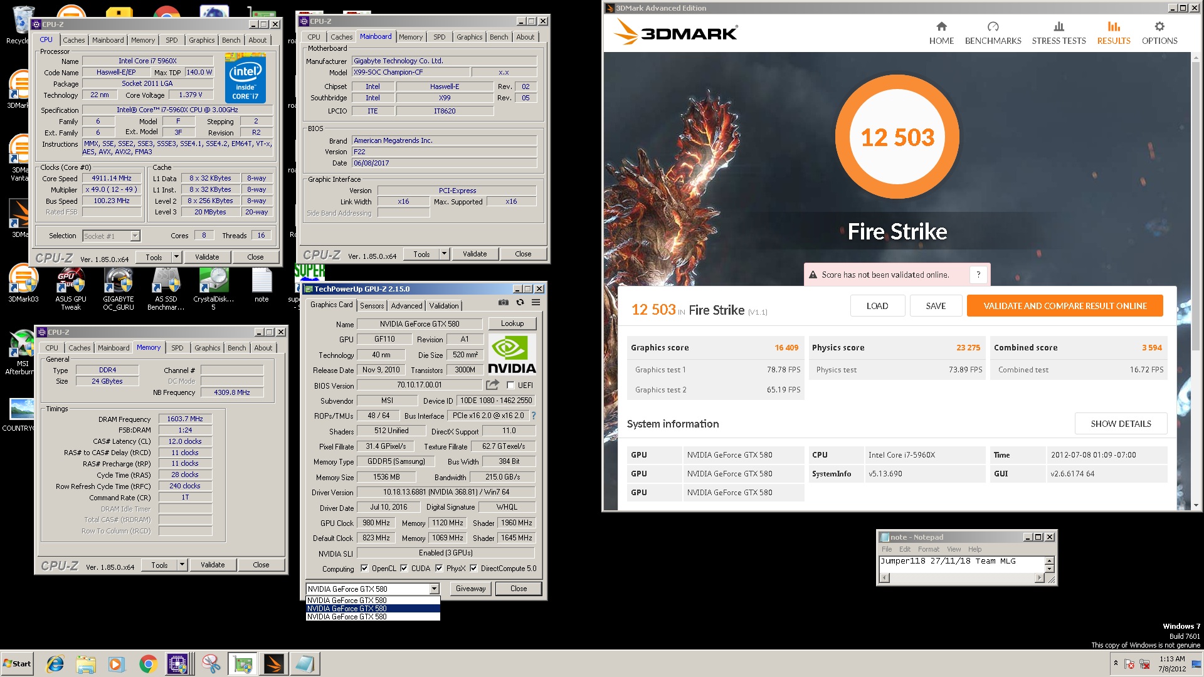1204x677 pixels.
Task: Launch Chrome from taskbar
Action: click(x=148, y=664)
